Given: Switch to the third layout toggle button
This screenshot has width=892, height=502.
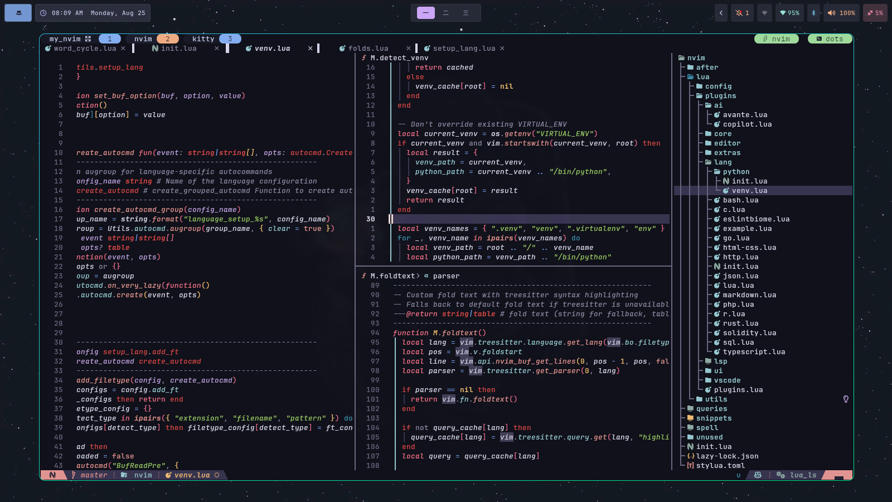Looking at the screenshot, I should pyautogui.click(x=466, y=13).
